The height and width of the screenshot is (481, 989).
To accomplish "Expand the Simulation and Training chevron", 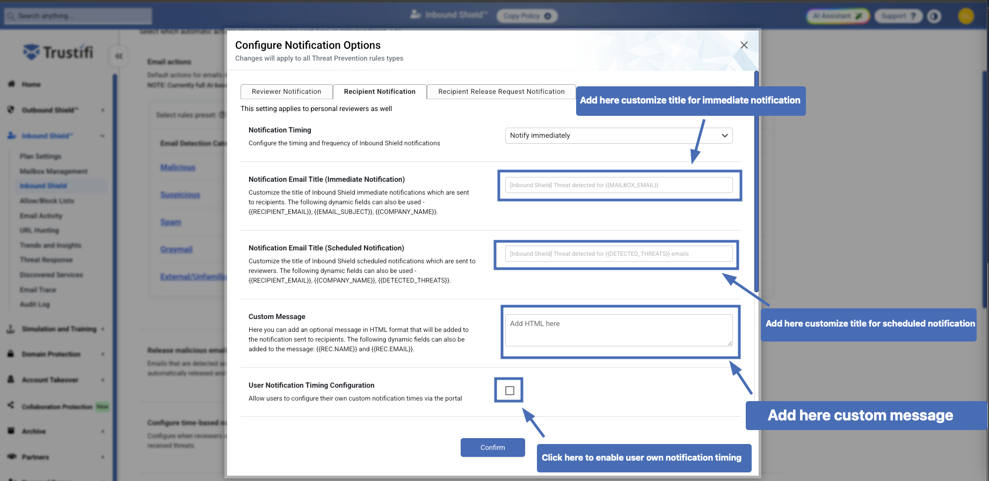I will click(103, 329).
